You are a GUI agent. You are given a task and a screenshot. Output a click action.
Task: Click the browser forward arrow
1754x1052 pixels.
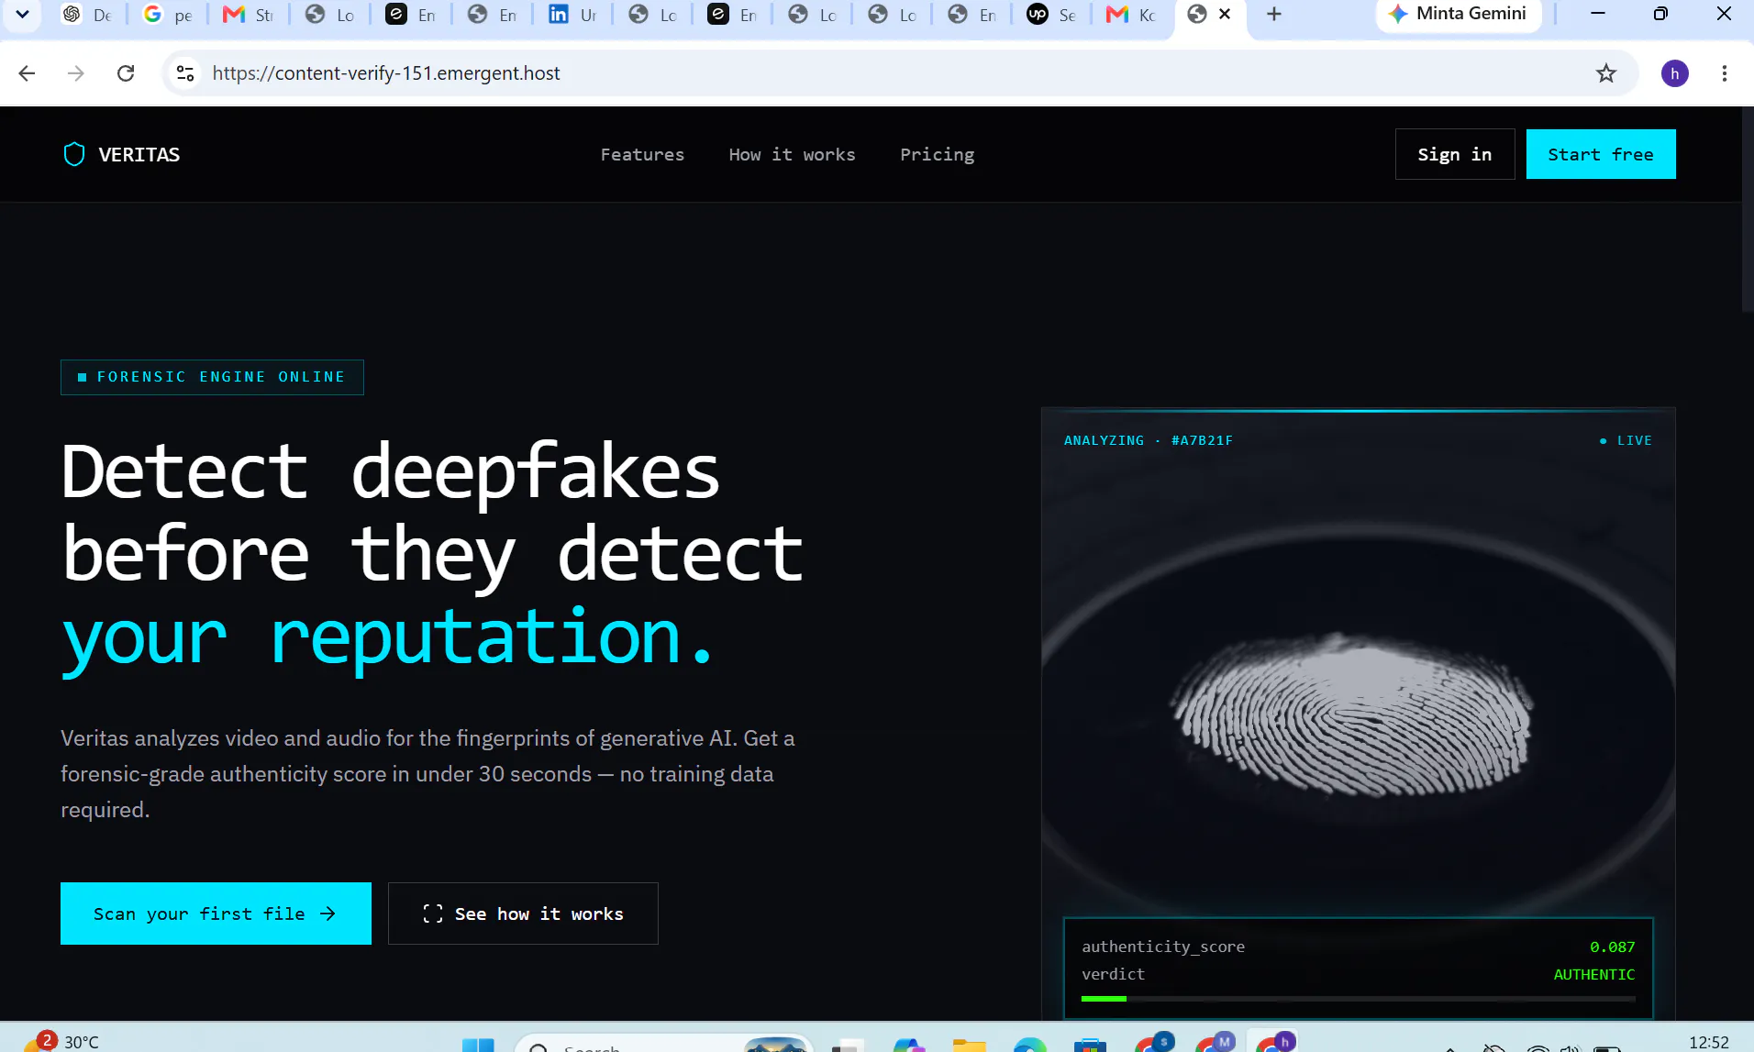(76, 73)
